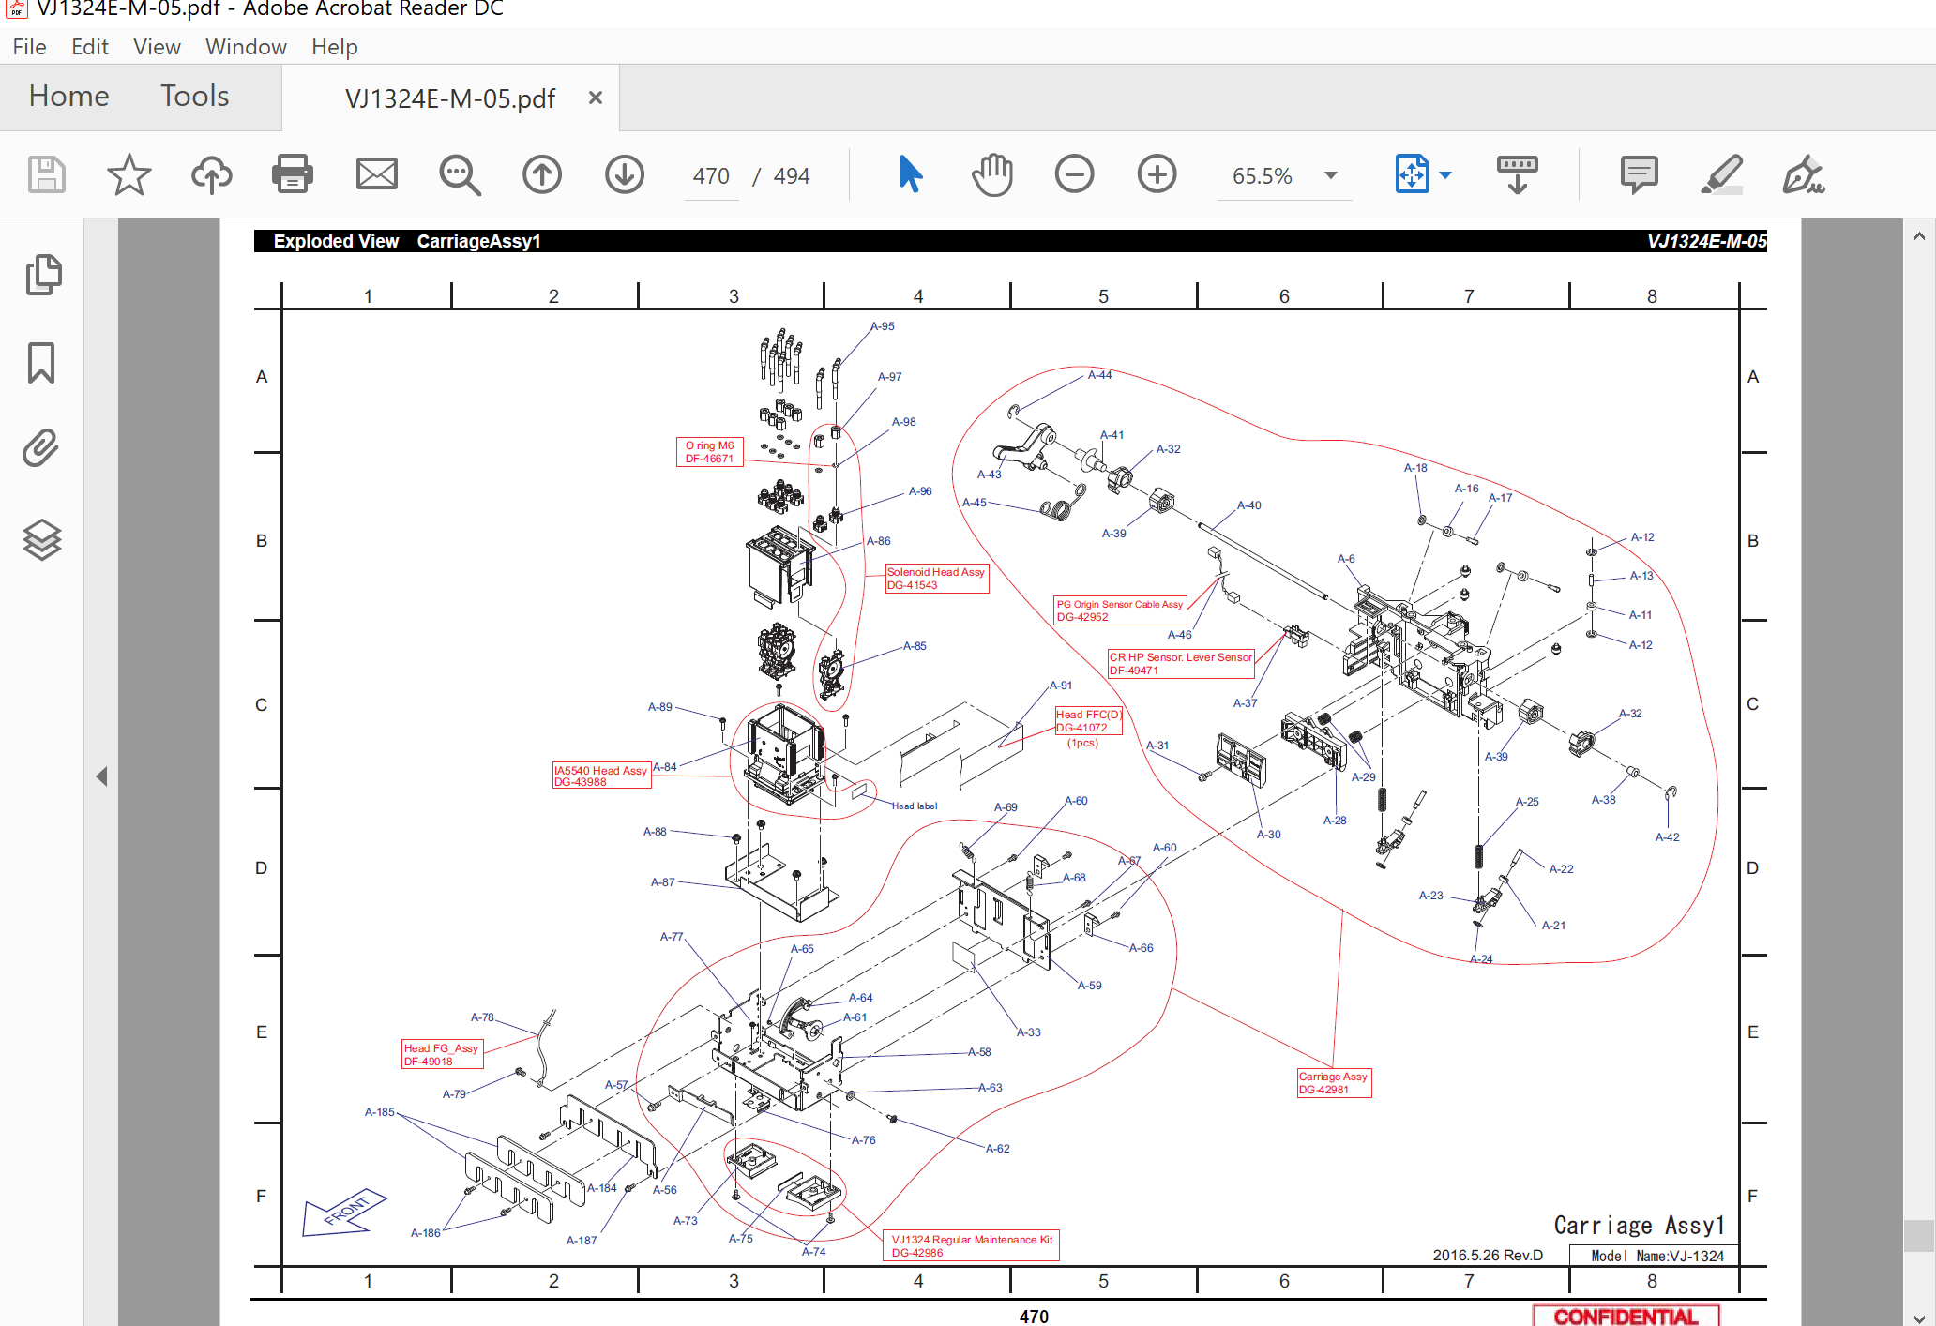This screenshot has width=1936, height=1326.
Task: Click the IA5540 Head Assy DG-43988 label
Action: pos(601,776)
